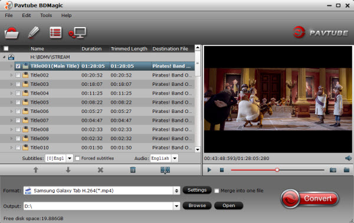Open the Tools menu
The image size is (354, 223).
click(x=46, y=15)
